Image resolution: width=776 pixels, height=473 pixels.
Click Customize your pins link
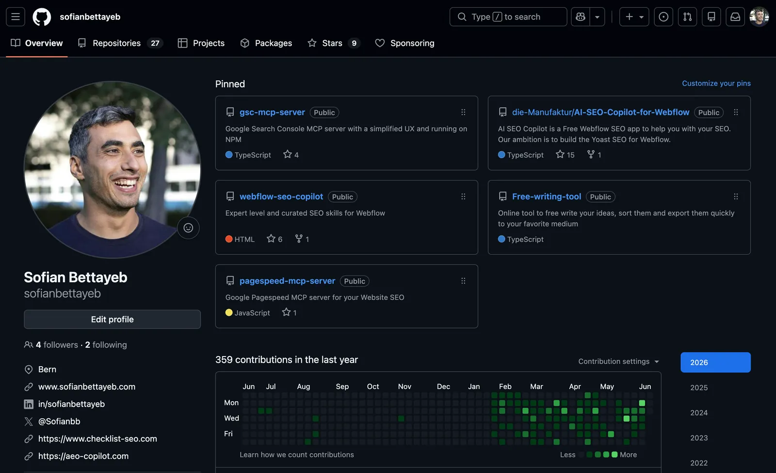(x=716, y=83)
